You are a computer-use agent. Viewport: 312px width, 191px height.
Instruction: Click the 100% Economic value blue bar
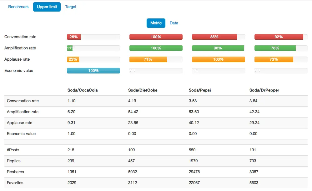pos(93,71)
